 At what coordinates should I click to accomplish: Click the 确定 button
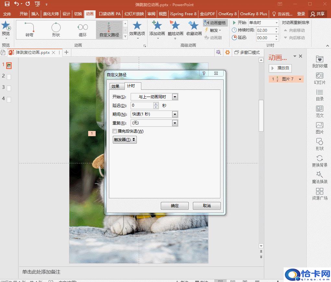pos(174,206)
